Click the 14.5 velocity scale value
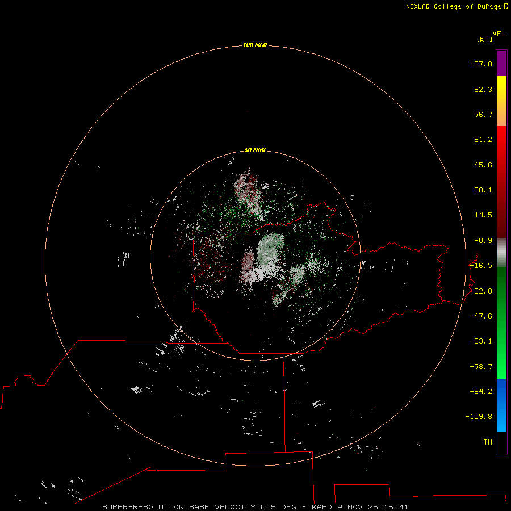Screen dimensions: 511x511 [483, 215]
